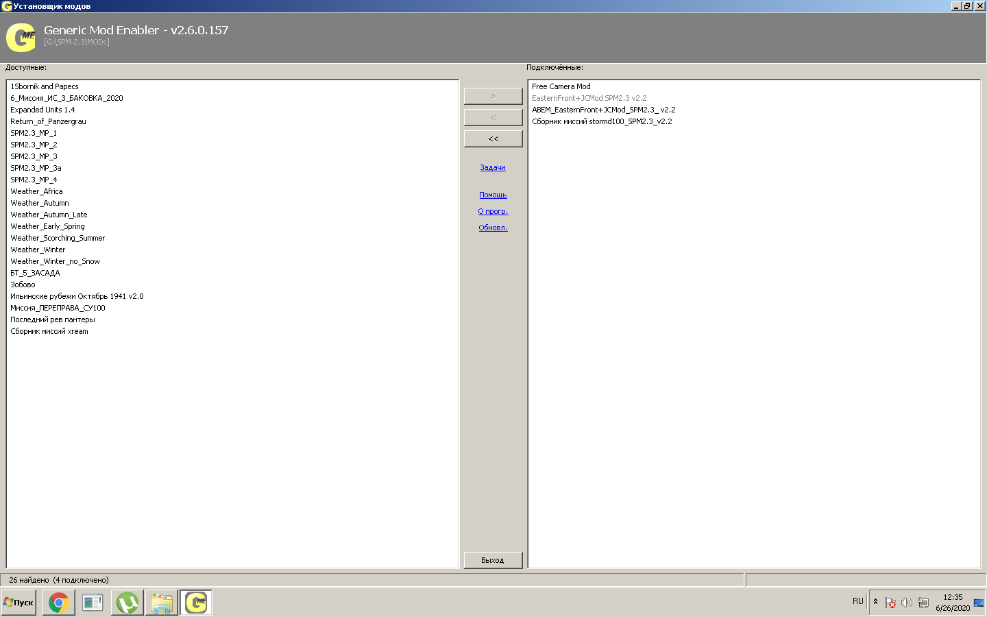Open the О прогр. link
987x617 pixels.
493,211
